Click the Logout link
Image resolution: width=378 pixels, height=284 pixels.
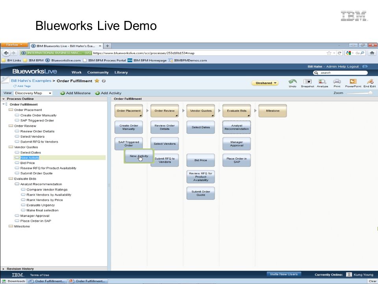coord(353,66)
